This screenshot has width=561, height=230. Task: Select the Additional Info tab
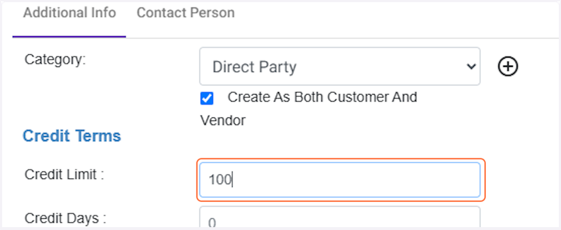tap(69, 13)
